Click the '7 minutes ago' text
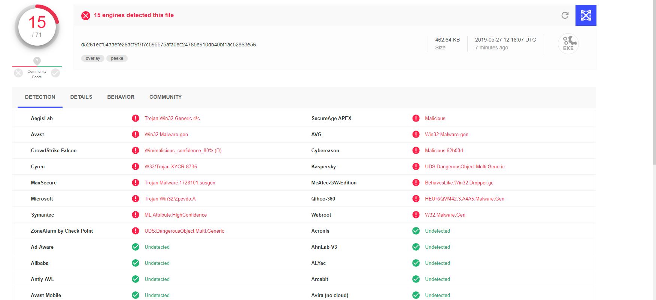 pos(492,48)
